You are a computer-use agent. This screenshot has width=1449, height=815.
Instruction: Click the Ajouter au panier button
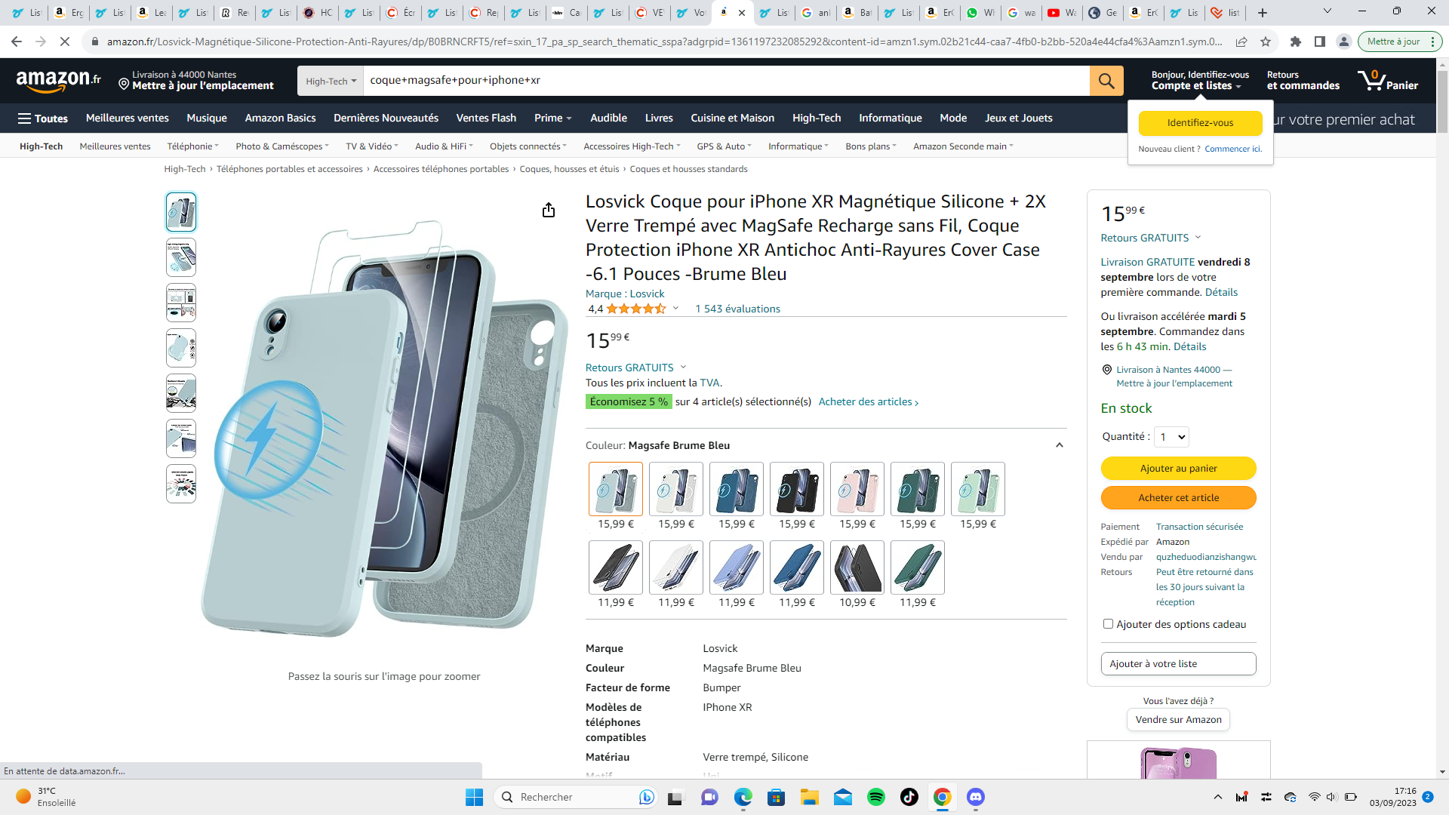point(1178,469)
